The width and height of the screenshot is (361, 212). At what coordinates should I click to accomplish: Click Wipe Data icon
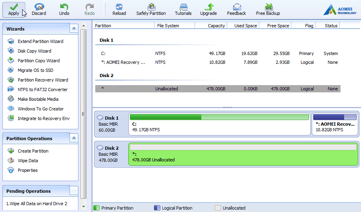[11, 161]
